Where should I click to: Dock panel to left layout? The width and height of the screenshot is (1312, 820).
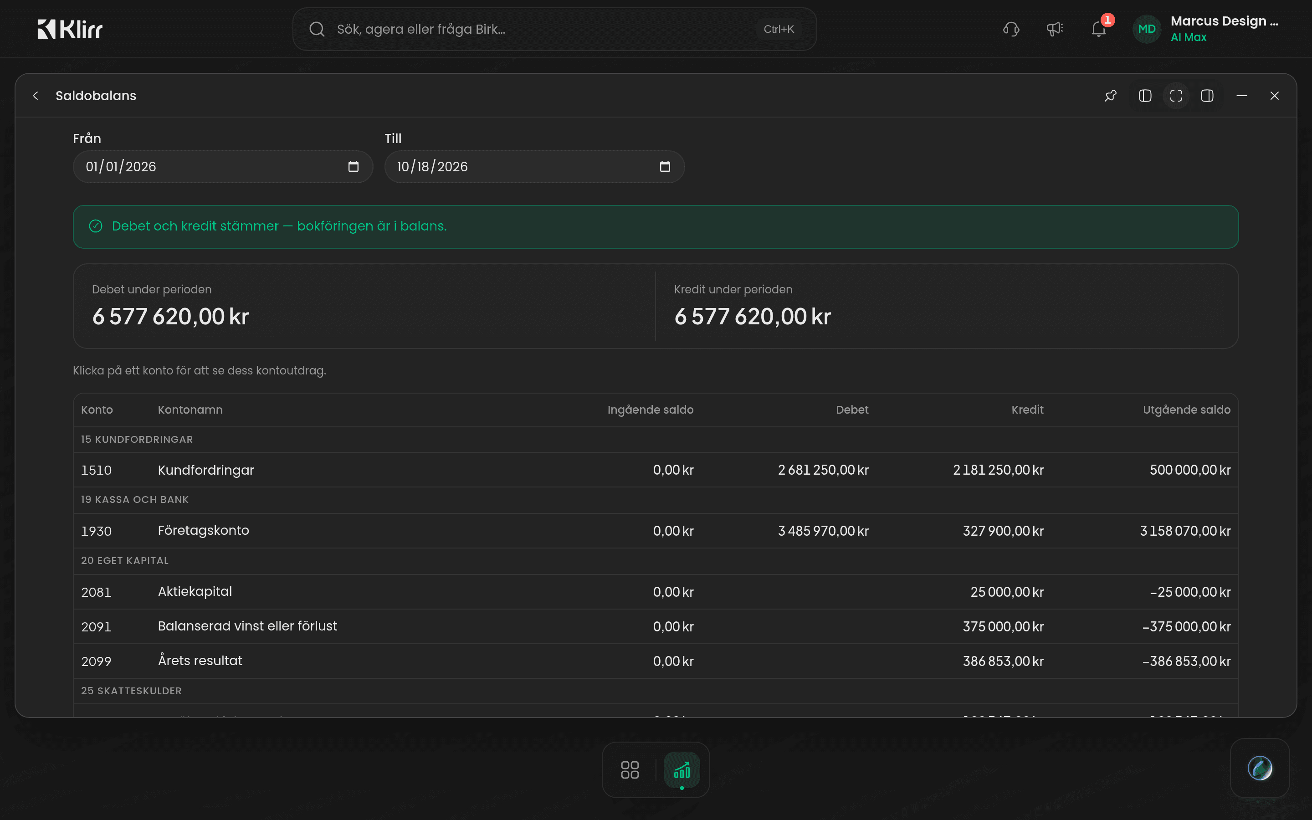1145,96
